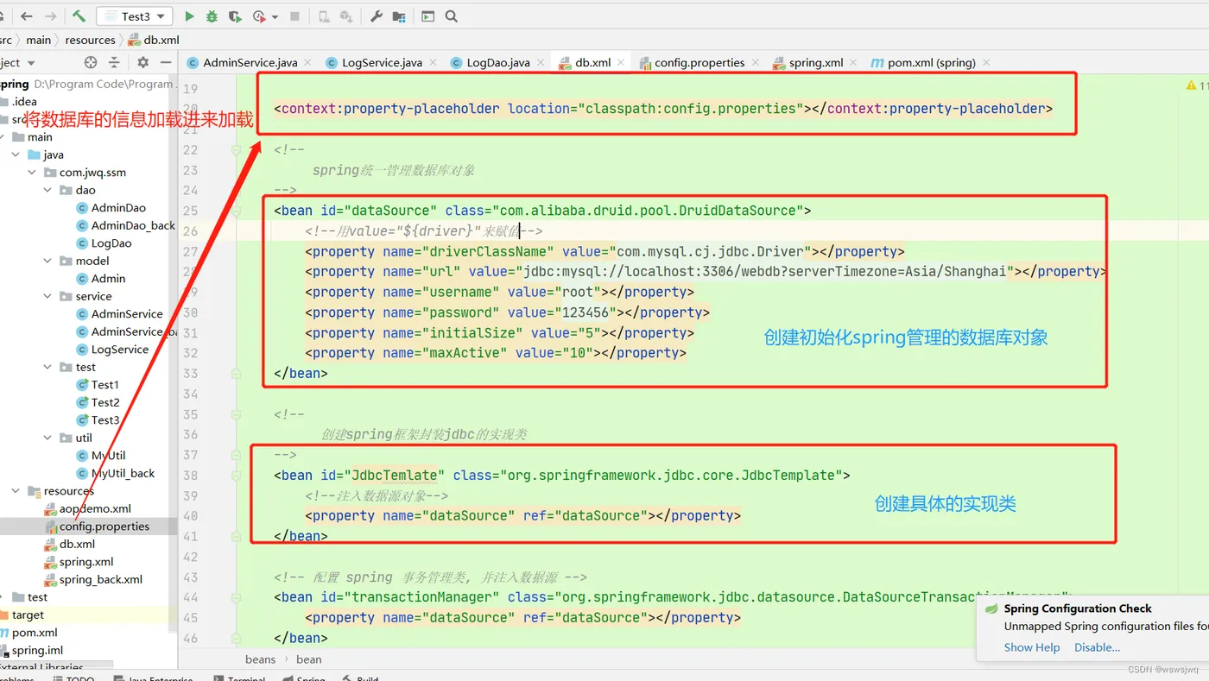
Task: Navigate forward with the right arrow
Action: click(51, 16)
